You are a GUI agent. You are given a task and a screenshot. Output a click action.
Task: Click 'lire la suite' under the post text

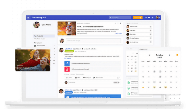tap(68, 58)
